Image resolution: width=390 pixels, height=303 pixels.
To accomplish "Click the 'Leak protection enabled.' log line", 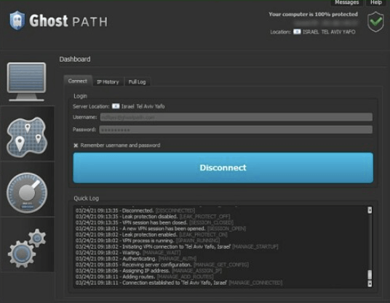I will point(151,235).
